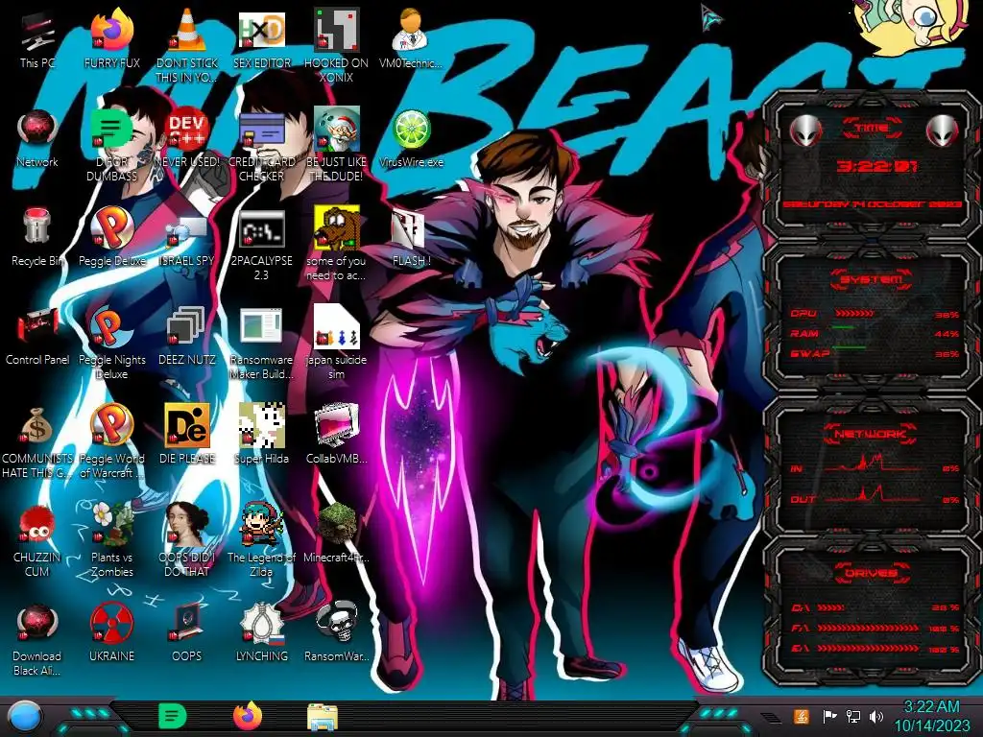Open the green chat app in taskbar
Viewport: 983px width, 737px height.
tap(172, 716)
